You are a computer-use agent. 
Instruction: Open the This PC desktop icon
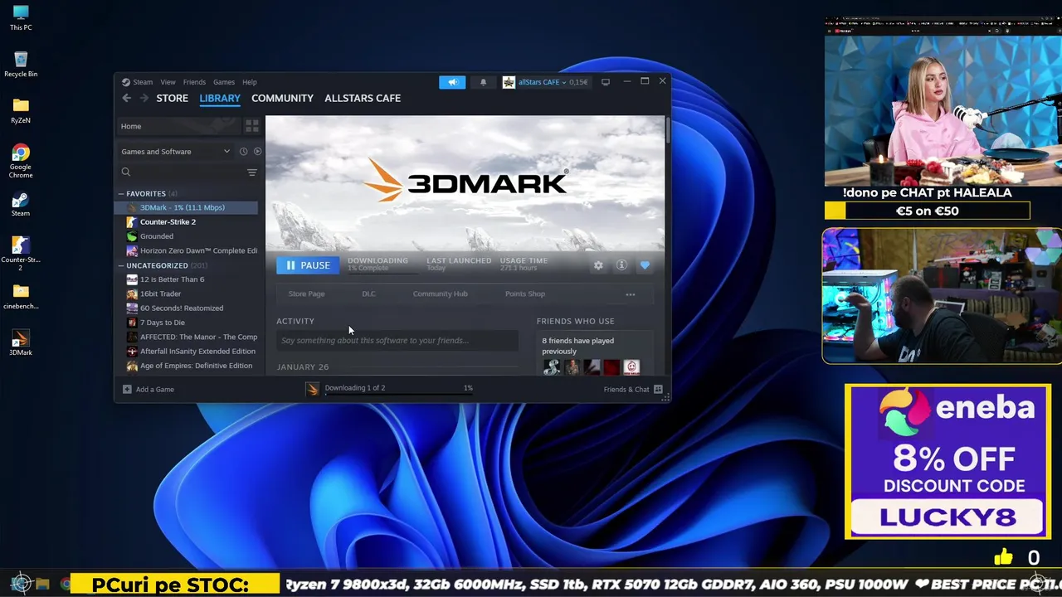click(x=21, y=18)
